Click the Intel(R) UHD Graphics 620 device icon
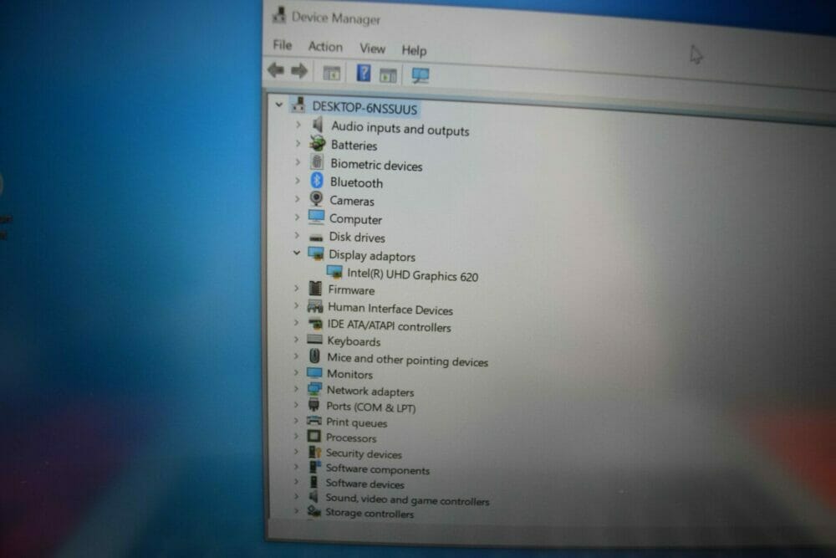The height and width of the screenshot is (558, 836). [334, 272]
